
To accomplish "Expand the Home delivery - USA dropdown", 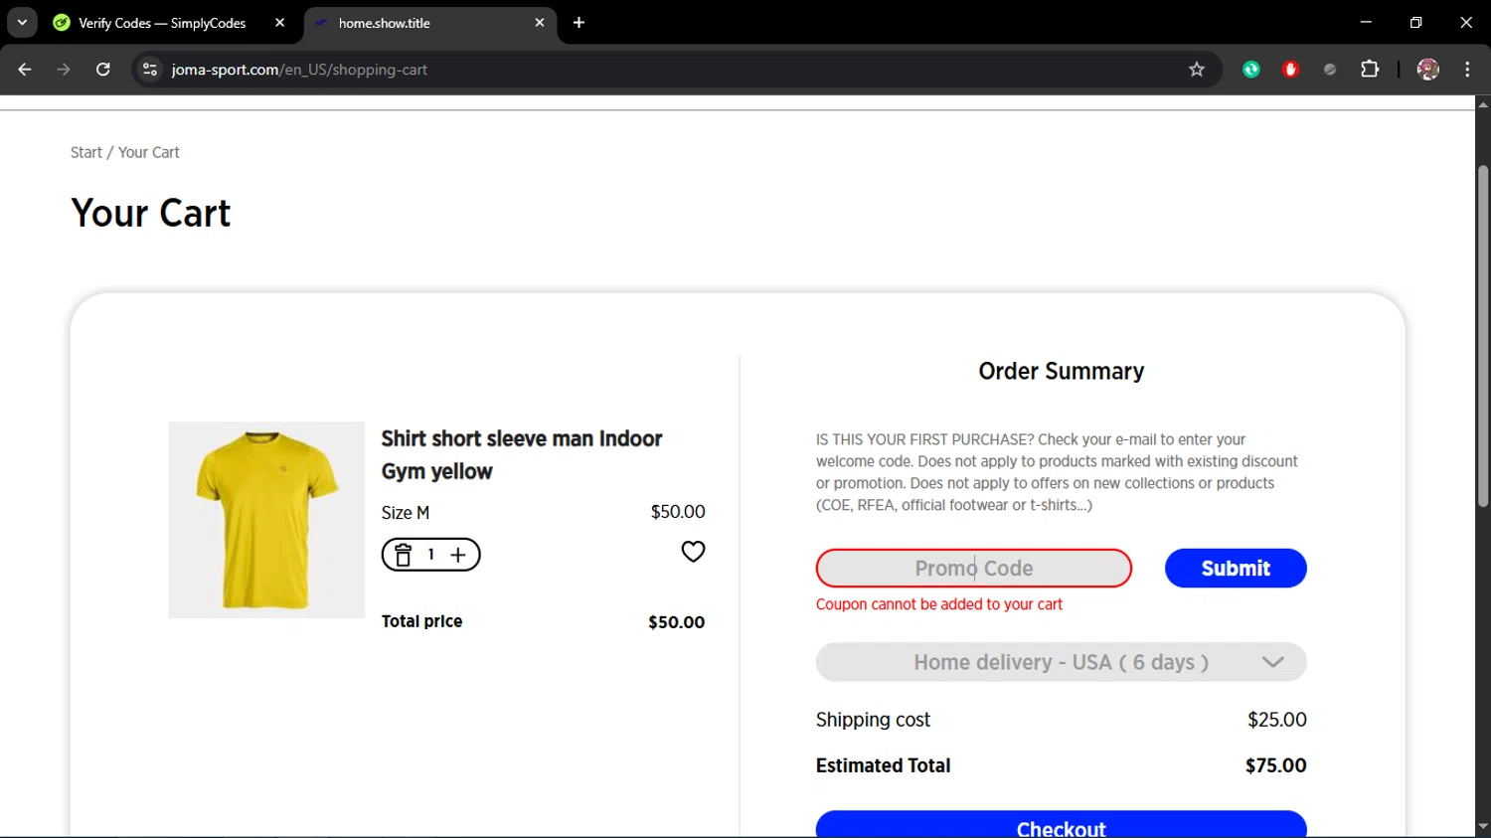I will point(1061,662).
